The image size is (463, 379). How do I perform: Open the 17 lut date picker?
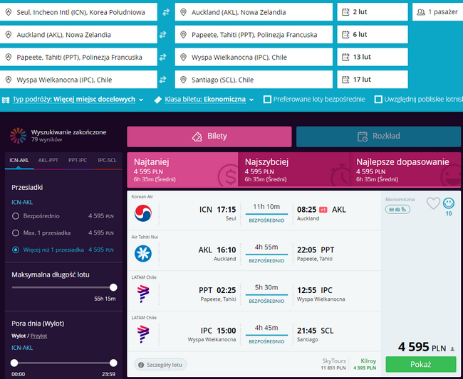[373, 80]
